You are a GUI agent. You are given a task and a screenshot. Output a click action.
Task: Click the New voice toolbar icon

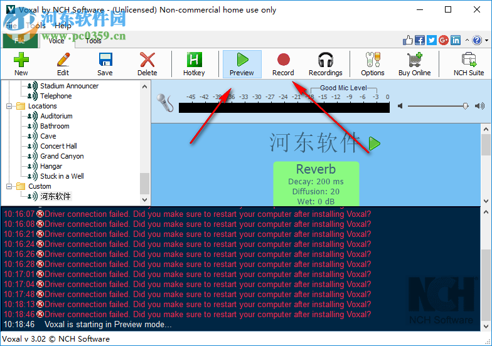tap(21, 60)
